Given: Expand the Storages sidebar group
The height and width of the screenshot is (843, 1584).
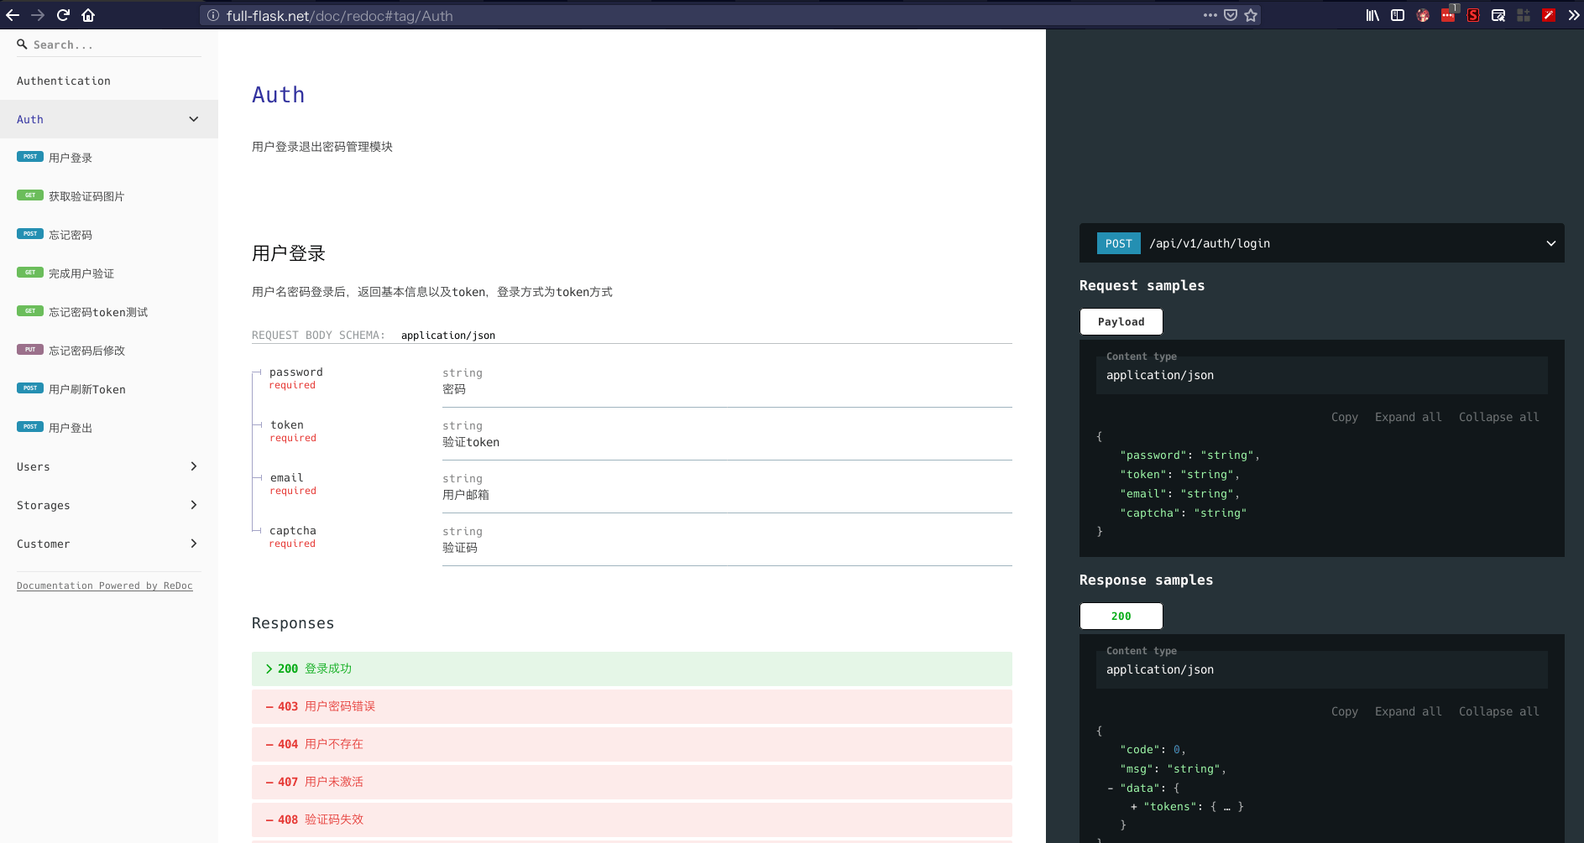Looking at the screenshot, I should coord(109,505).
